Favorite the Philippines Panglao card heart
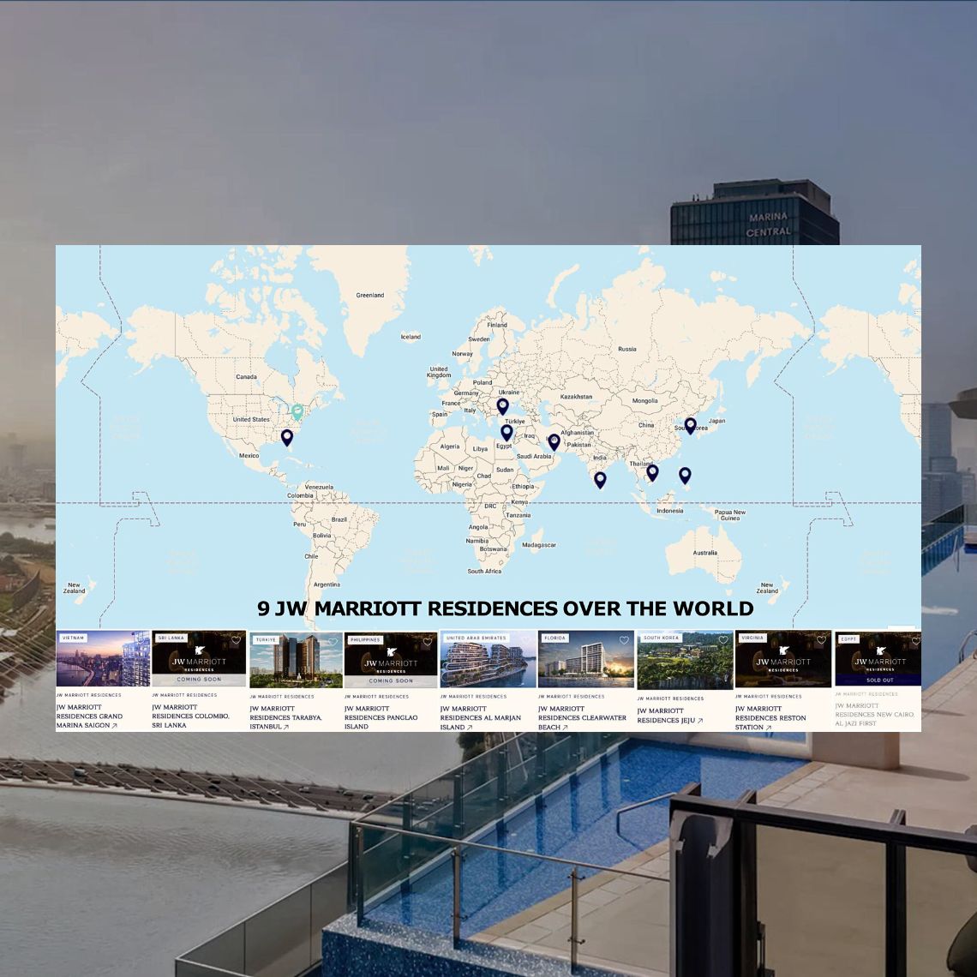This screenshot has width=977, height=977. [428, 642]
